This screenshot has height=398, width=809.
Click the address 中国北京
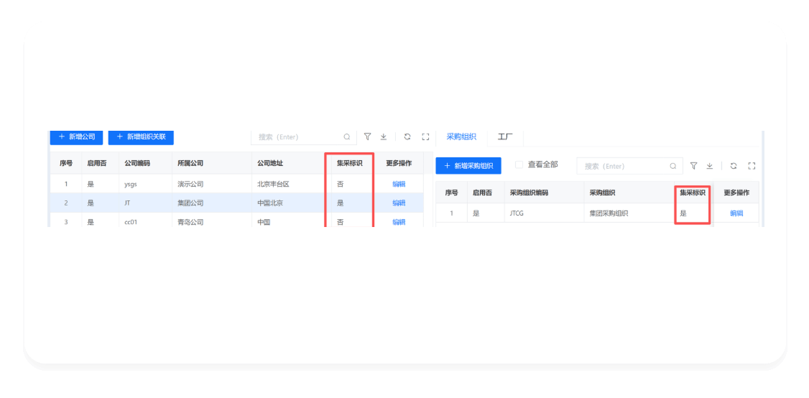click(270, 203)
